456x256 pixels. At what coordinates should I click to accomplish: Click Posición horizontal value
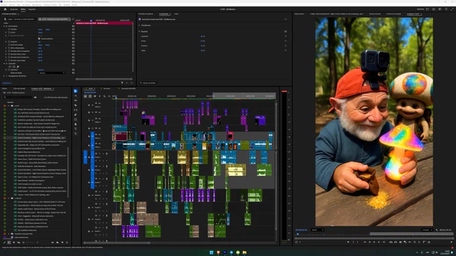pyautogui.click(x=40, y=29)
